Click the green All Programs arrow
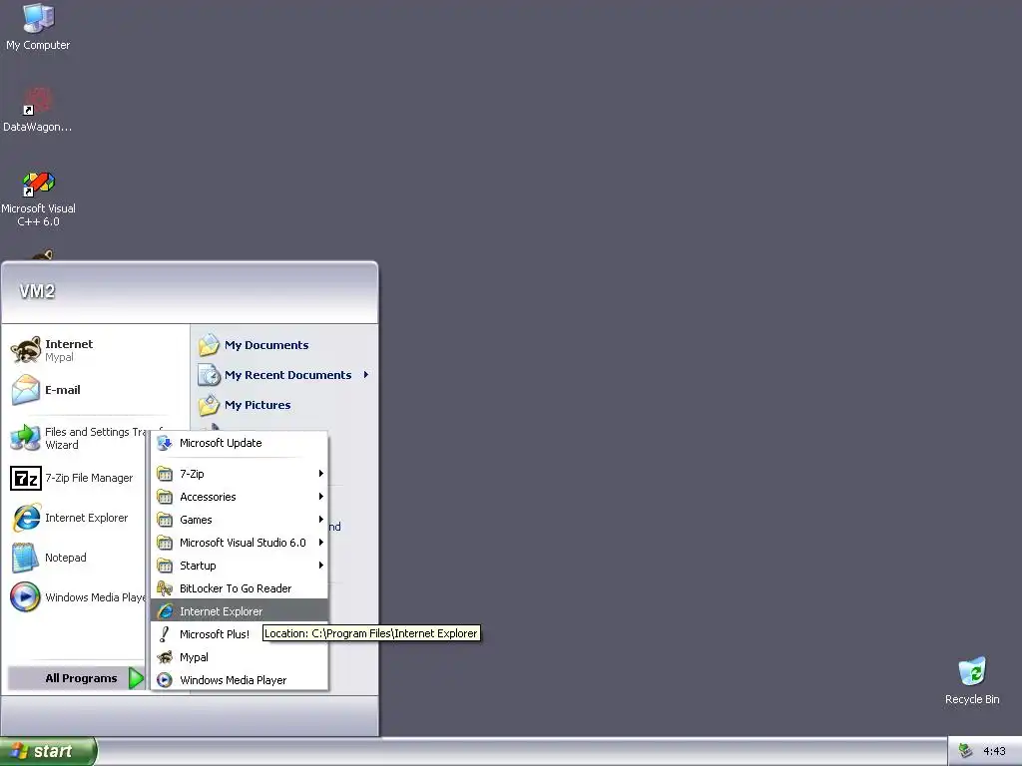The width and height of the screenshot is (1022, 766). tap(136, 678)
